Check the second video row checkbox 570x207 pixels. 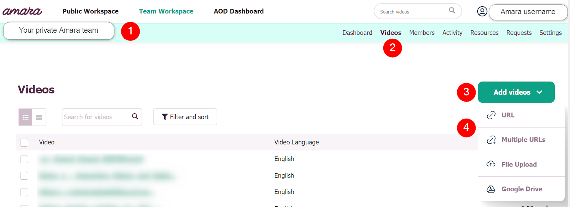24,176
